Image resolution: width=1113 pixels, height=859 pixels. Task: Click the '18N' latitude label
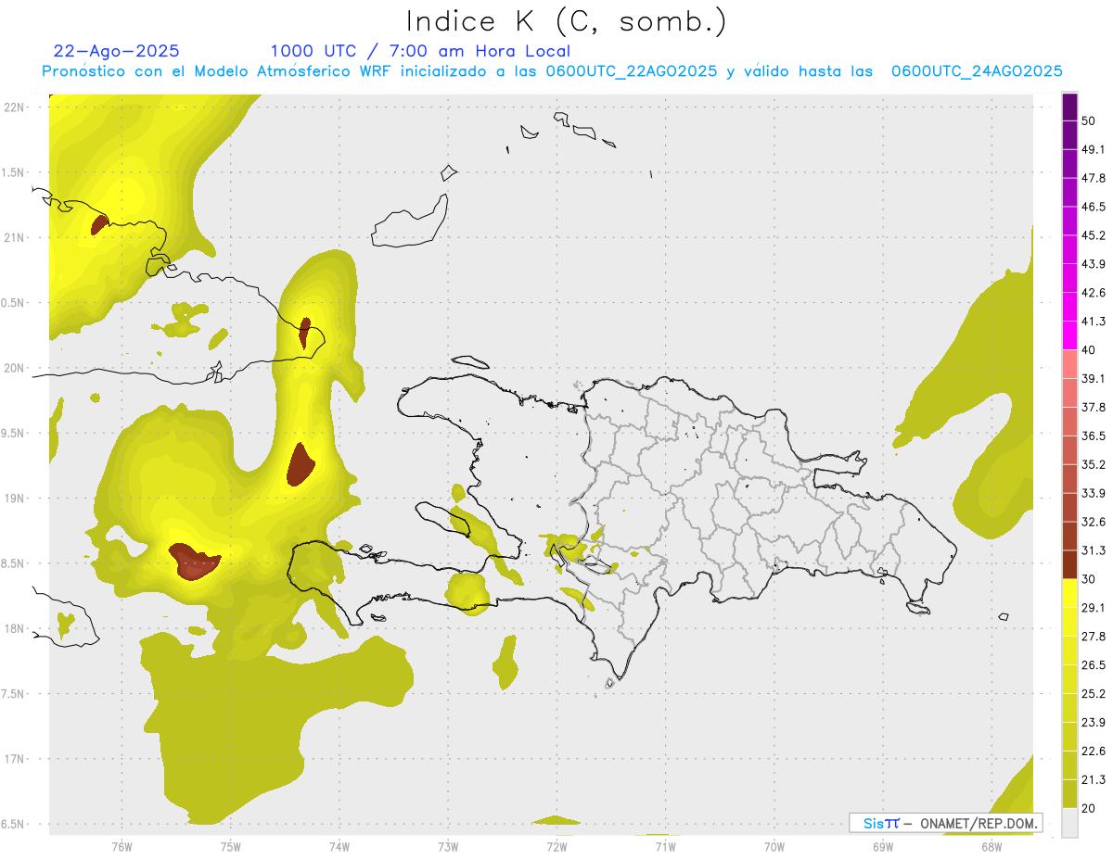14,628
